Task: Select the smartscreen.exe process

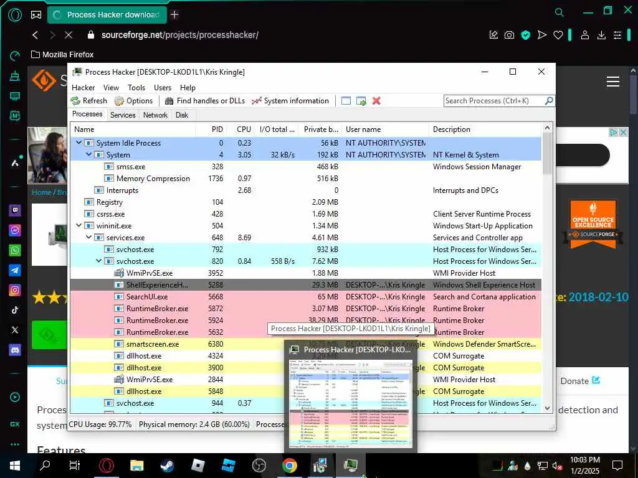Action: [305, 344]
